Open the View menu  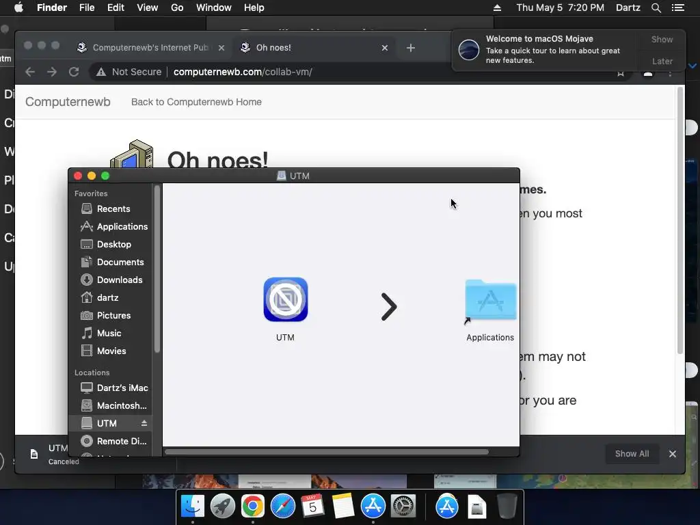pos(148,8)
